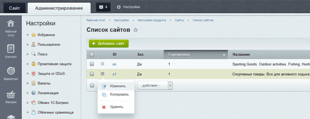Click the Поиск magnifier icon

click(34, 54)
